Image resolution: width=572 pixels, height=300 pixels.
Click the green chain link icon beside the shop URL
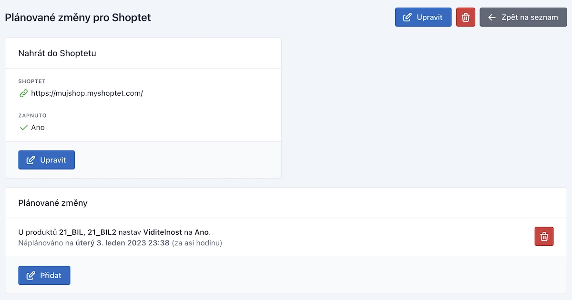point(23,93)
